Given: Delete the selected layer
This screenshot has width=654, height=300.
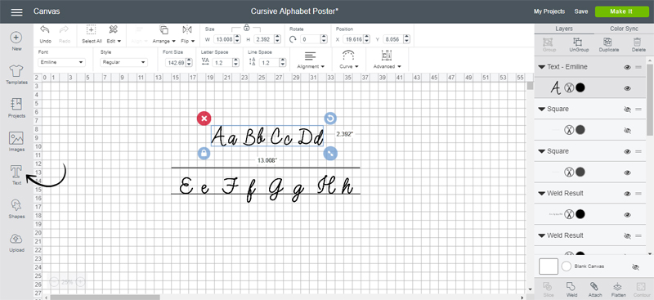Looking at the screenshot, I should tap(638, 45).
